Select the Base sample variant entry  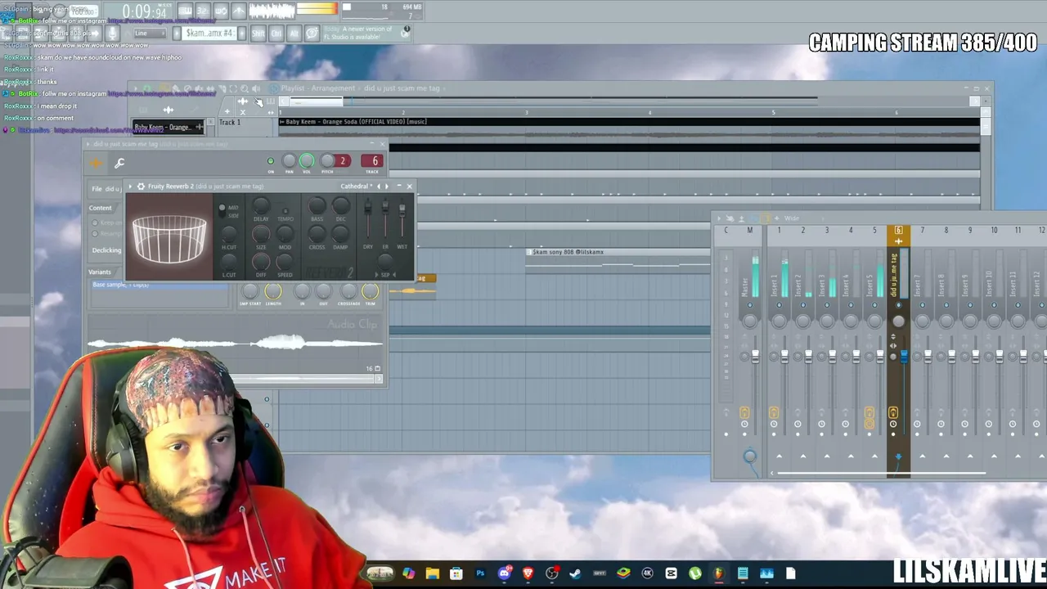point(160,285)
